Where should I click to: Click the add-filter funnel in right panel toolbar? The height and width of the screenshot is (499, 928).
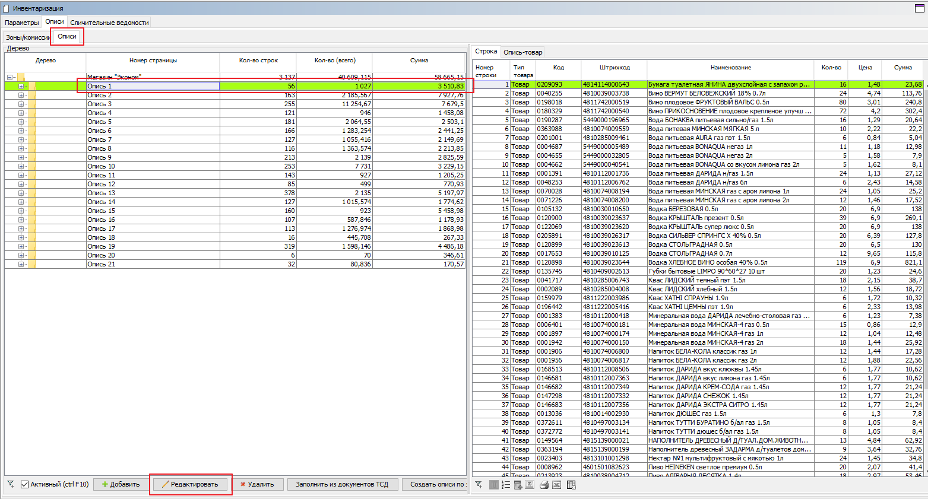(479, 485)
